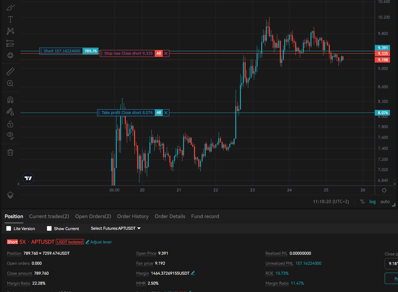Open the prediction and measurement tools

(x=10, y=43)
